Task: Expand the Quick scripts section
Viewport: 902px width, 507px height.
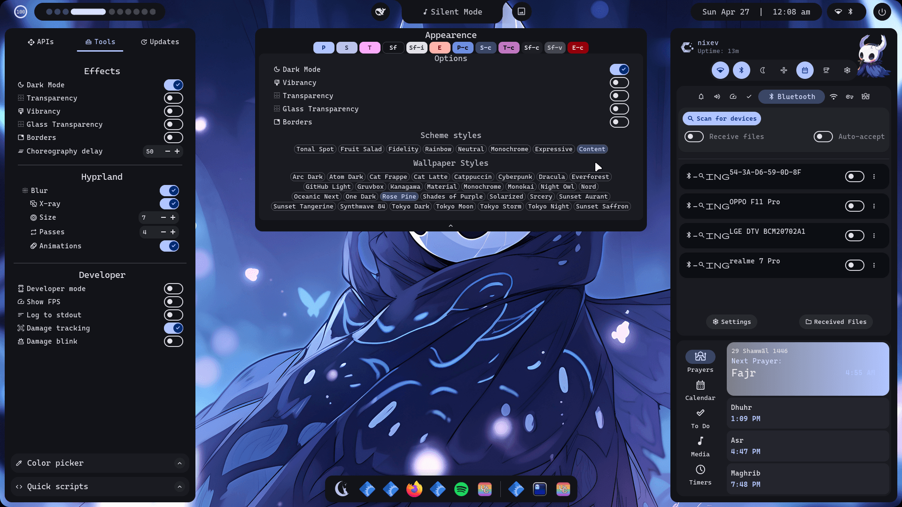Action: 179,487
